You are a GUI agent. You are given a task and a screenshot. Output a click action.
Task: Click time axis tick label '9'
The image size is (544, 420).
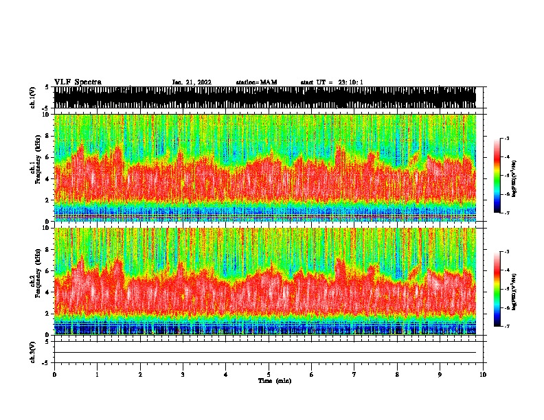[440, 375]
